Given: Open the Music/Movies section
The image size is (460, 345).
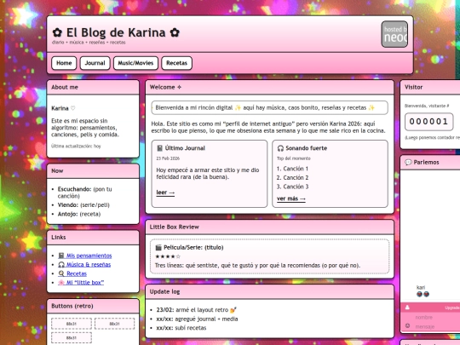Looking at the screenshot, I should click(x=135, y=63).
